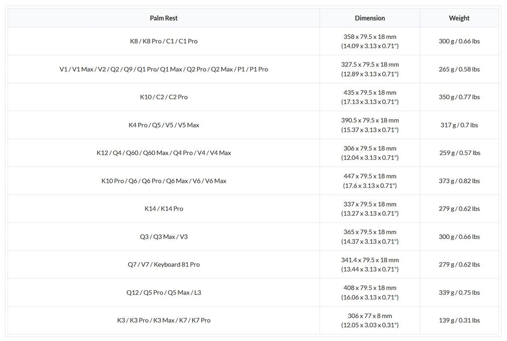The width and height of the screenshot is (507, 341).
Task: Select the K14 / K14 Pro cell
Action: coord(163,209)
